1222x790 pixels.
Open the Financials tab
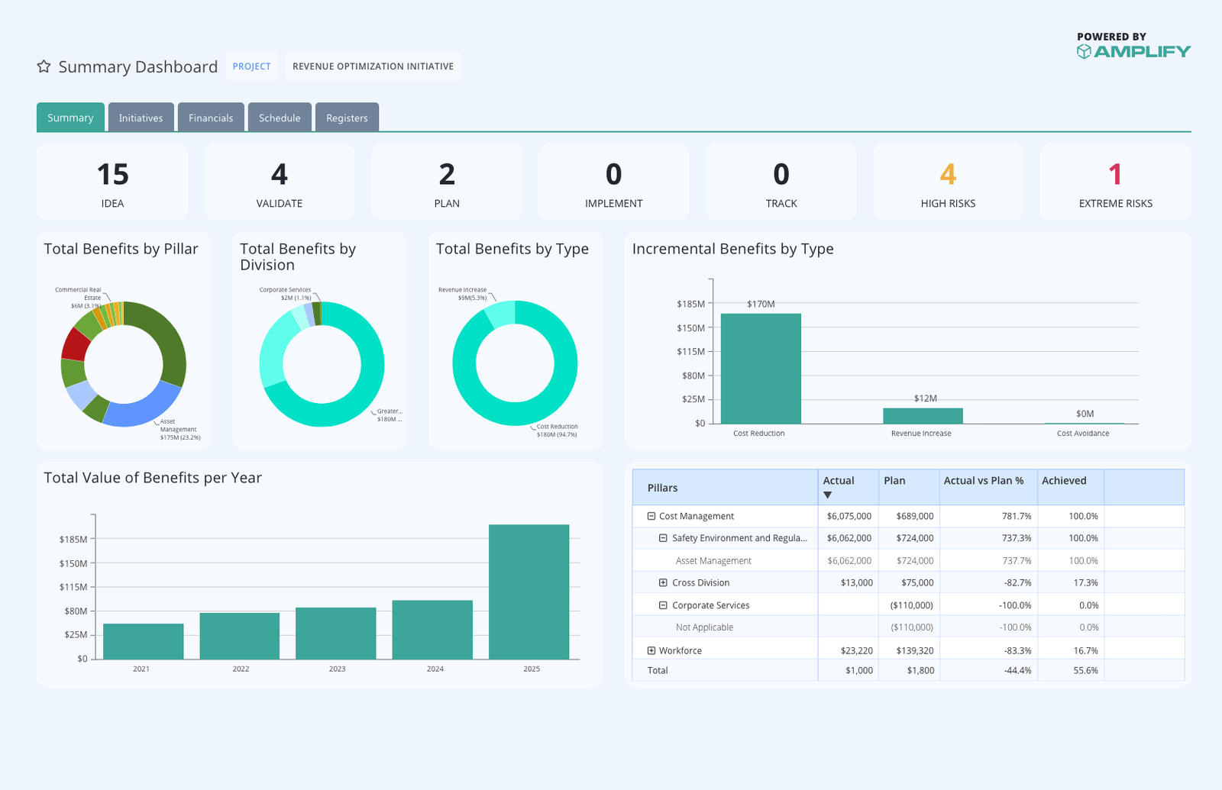[211, 118]
